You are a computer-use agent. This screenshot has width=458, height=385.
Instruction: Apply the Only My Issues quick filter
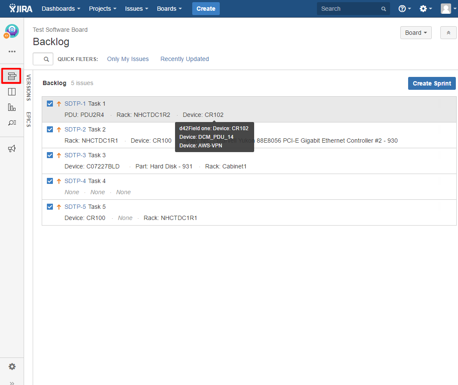128,59
